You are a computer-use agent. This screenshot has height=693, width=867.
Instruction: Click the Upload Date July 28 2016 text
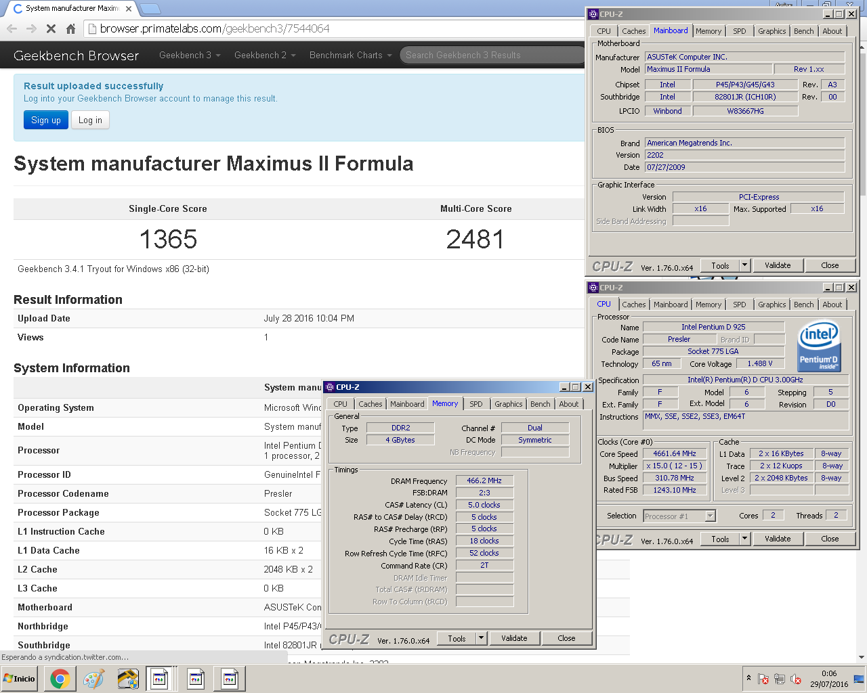(309, 318)
